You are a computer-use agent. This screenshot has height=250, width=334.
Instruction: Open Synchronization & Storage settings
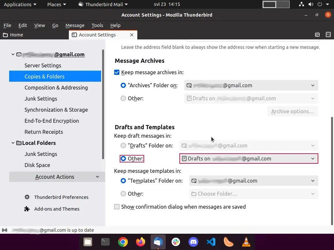[x=56, y=110]
